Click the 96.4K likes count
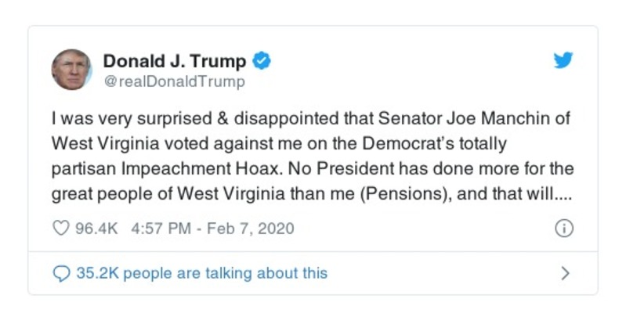 pyautogui.click(x=96, y=229)
